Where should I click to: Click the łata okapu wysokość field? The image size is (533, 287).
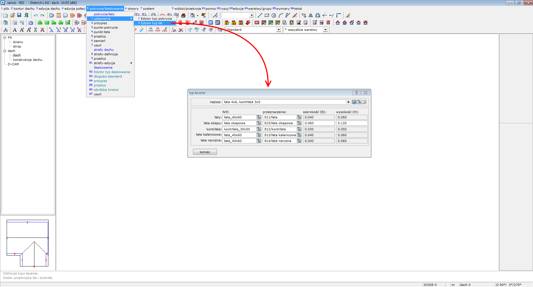tap(352, 123)
